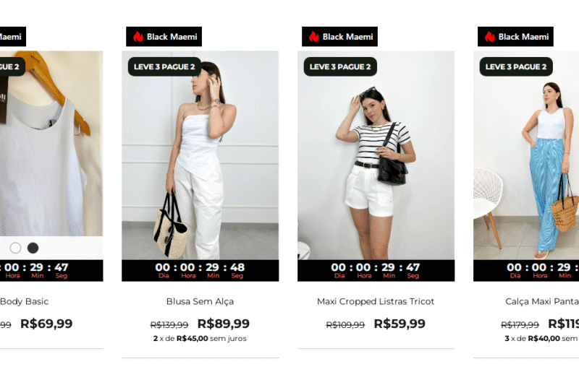The image size is (579, 385).
Task: Open the Maxi Cropped Listras Tricot title link
Action: click(376, 301)
